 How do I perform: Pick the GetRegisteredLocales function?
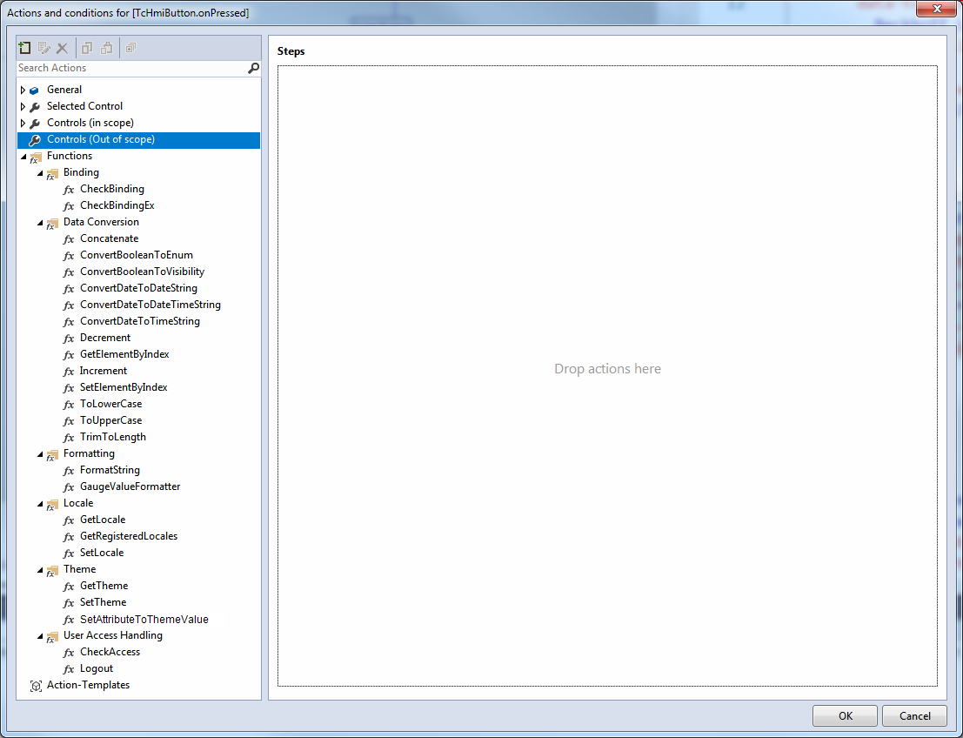(x=129, y=536)
